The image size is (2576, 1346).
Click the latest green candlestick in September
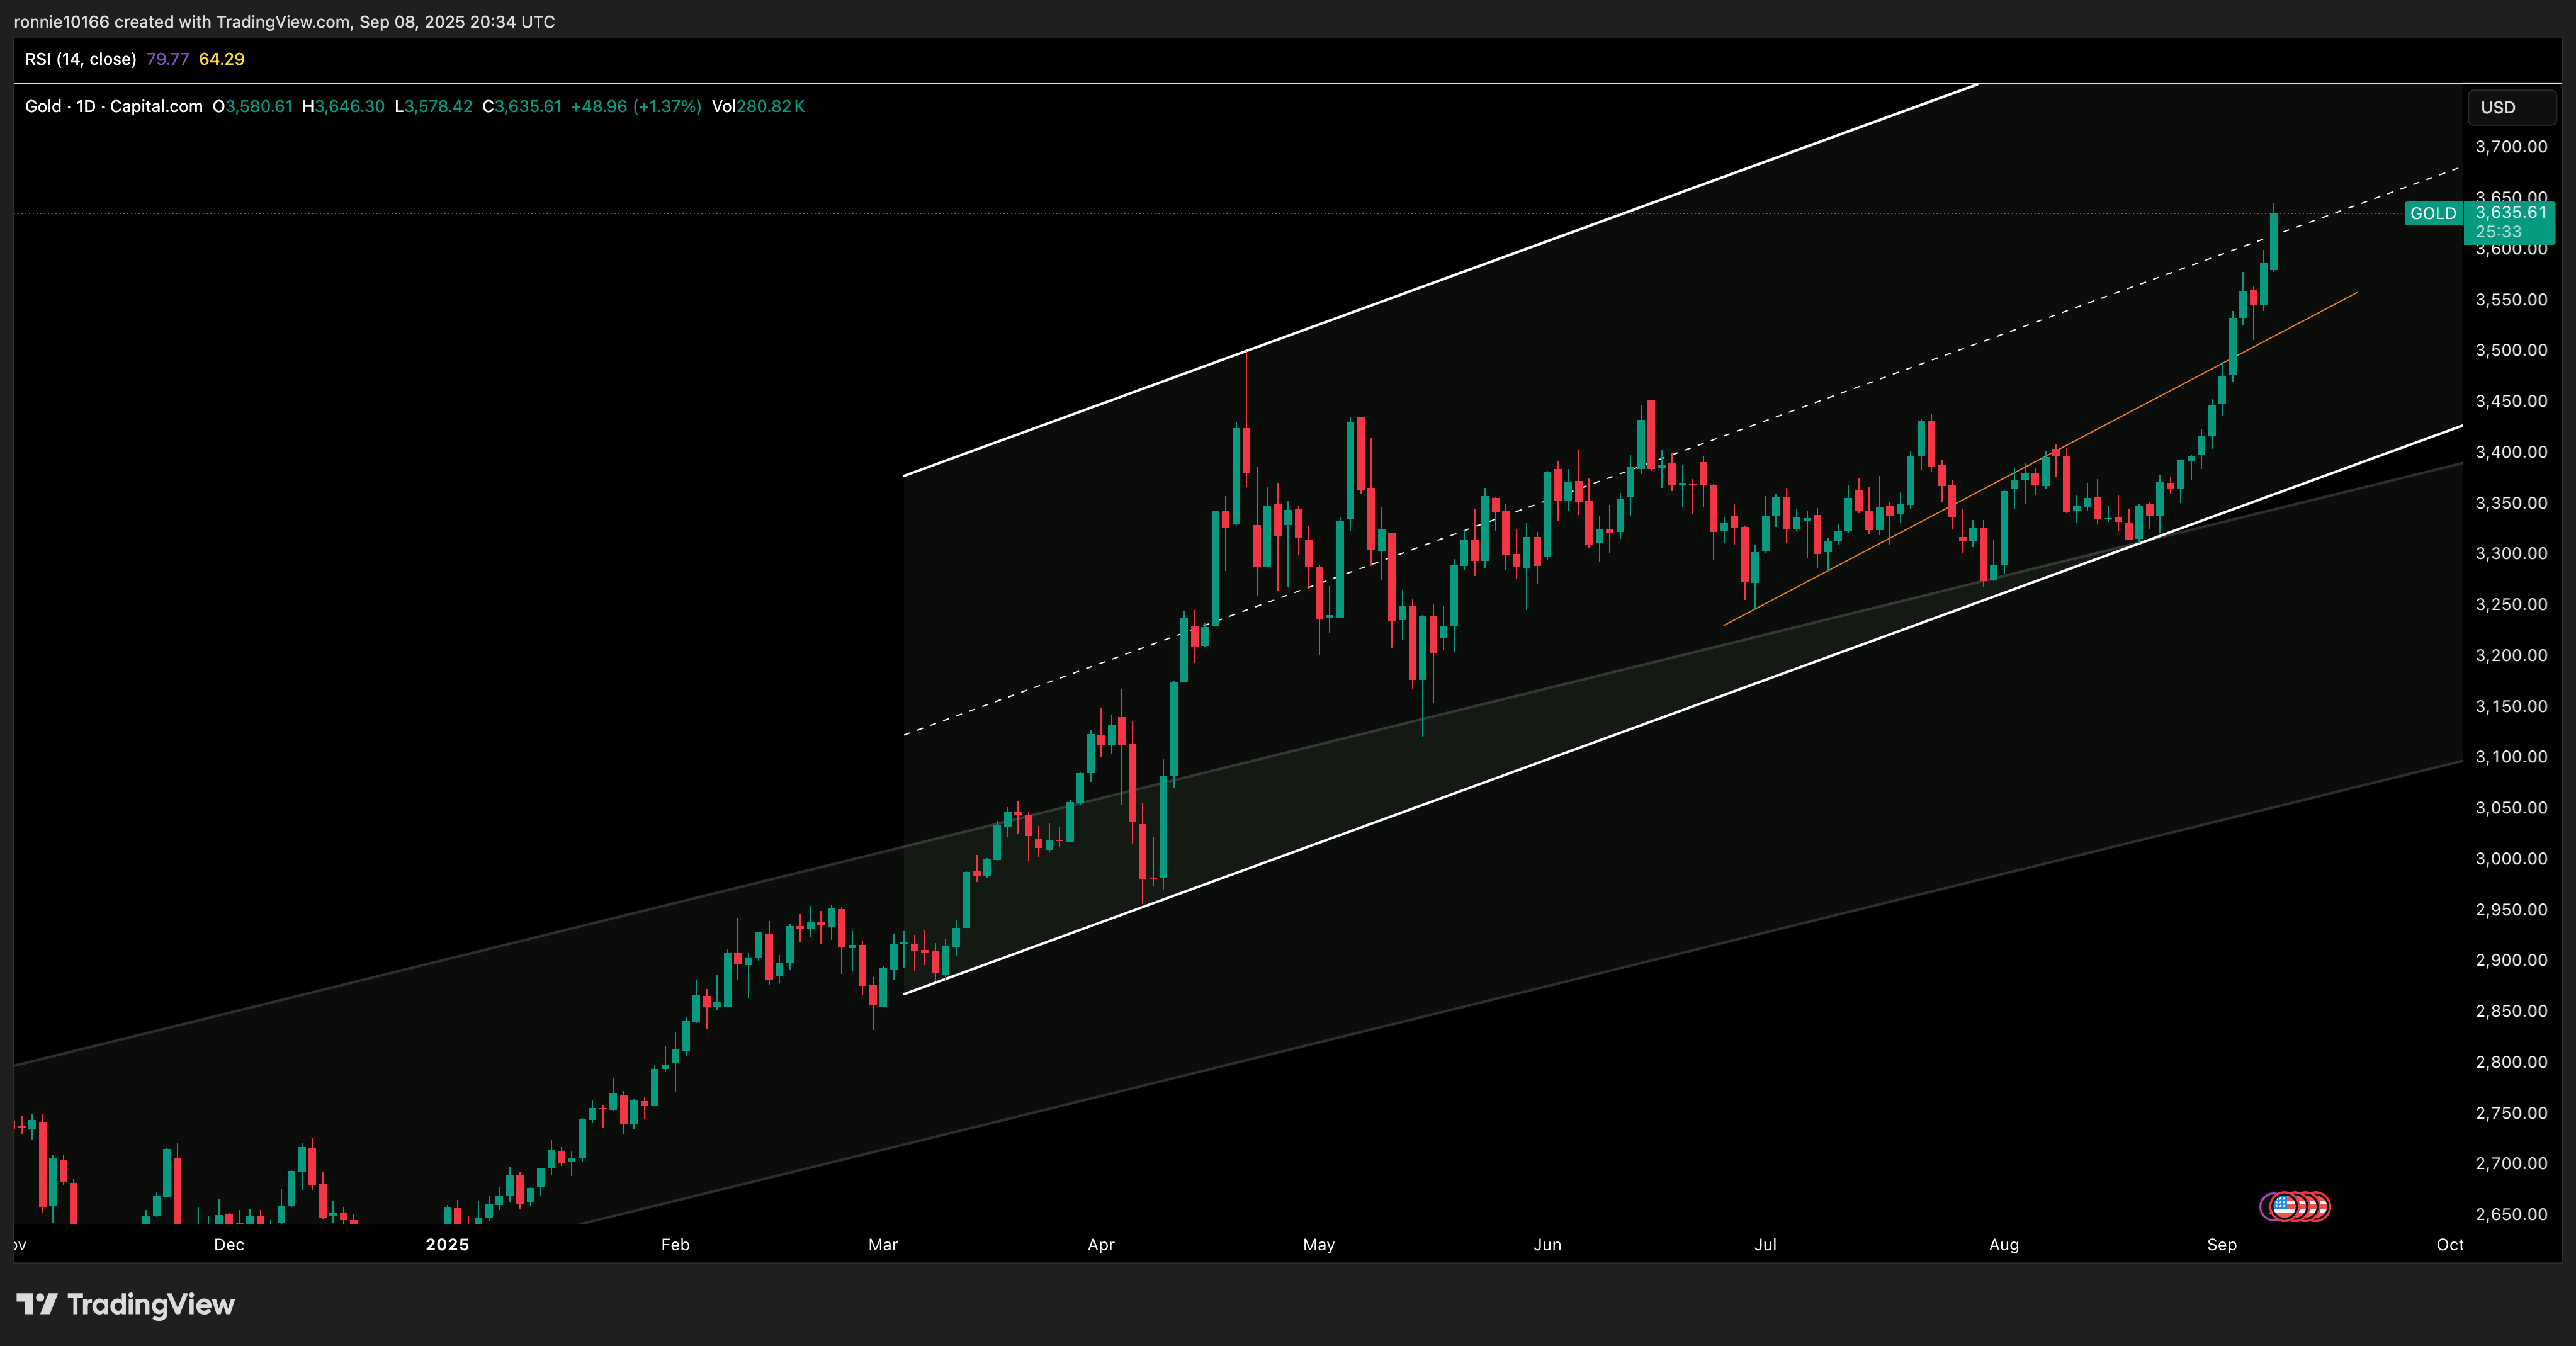click(2274, 241)
